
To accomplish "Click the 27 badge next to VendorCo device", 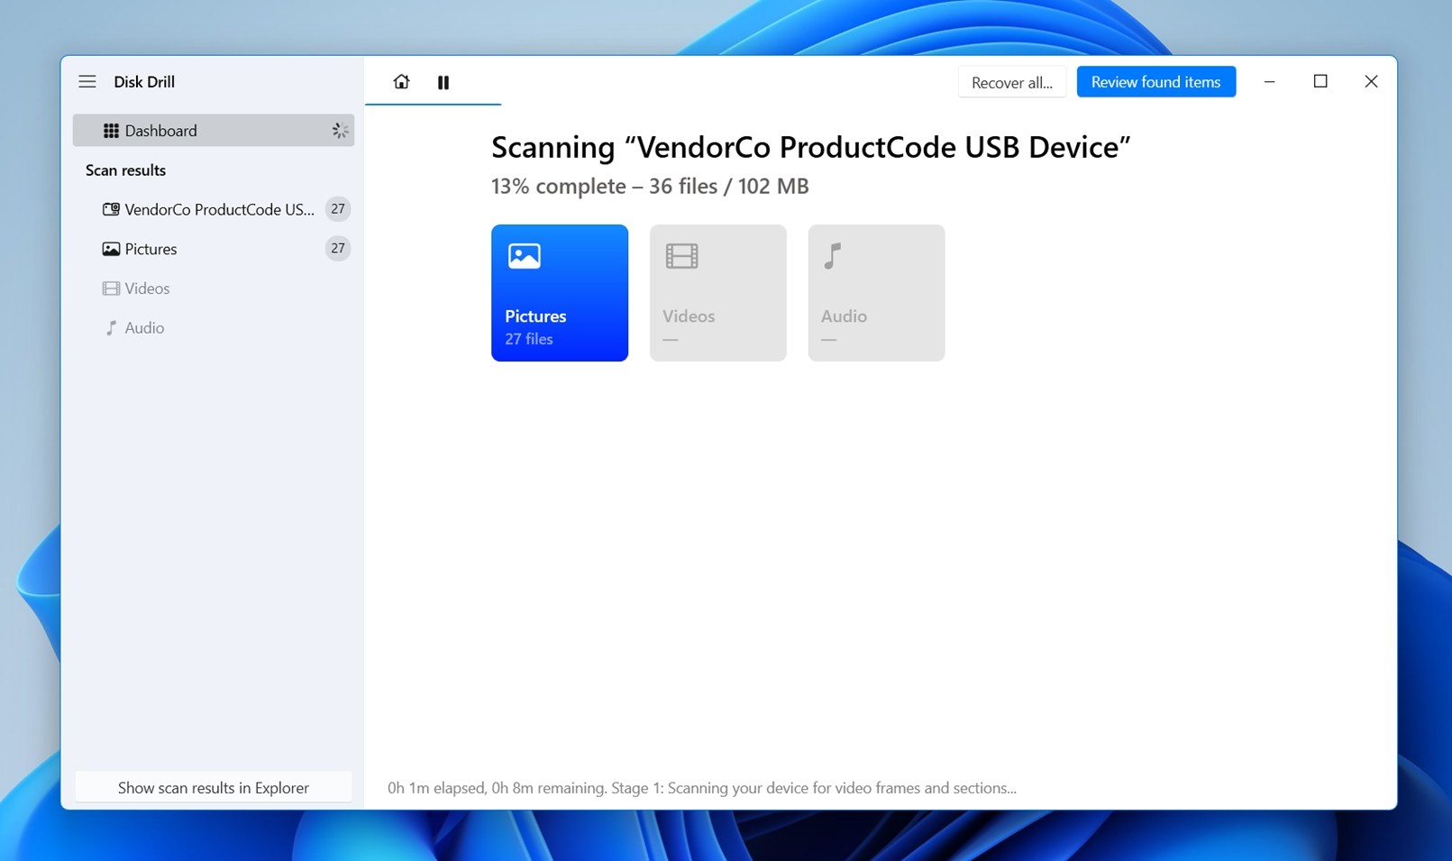I will click(x=338, y=209).
